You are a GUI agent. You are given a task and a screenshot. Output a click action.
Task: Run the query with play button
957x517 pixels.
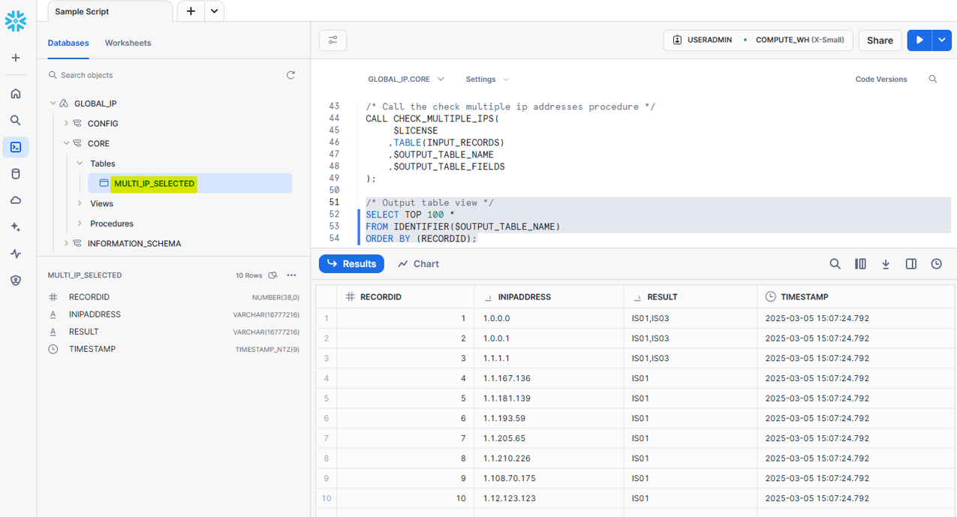click(x=919, y=41)
